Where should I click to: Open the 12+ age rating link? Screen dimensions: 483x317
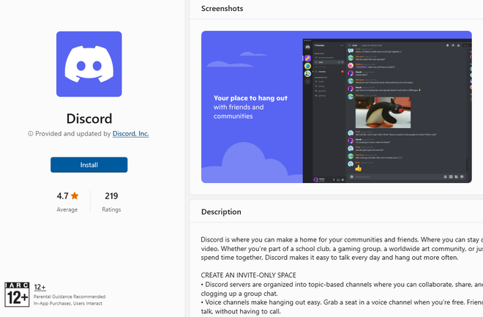(x=40, y=287)
